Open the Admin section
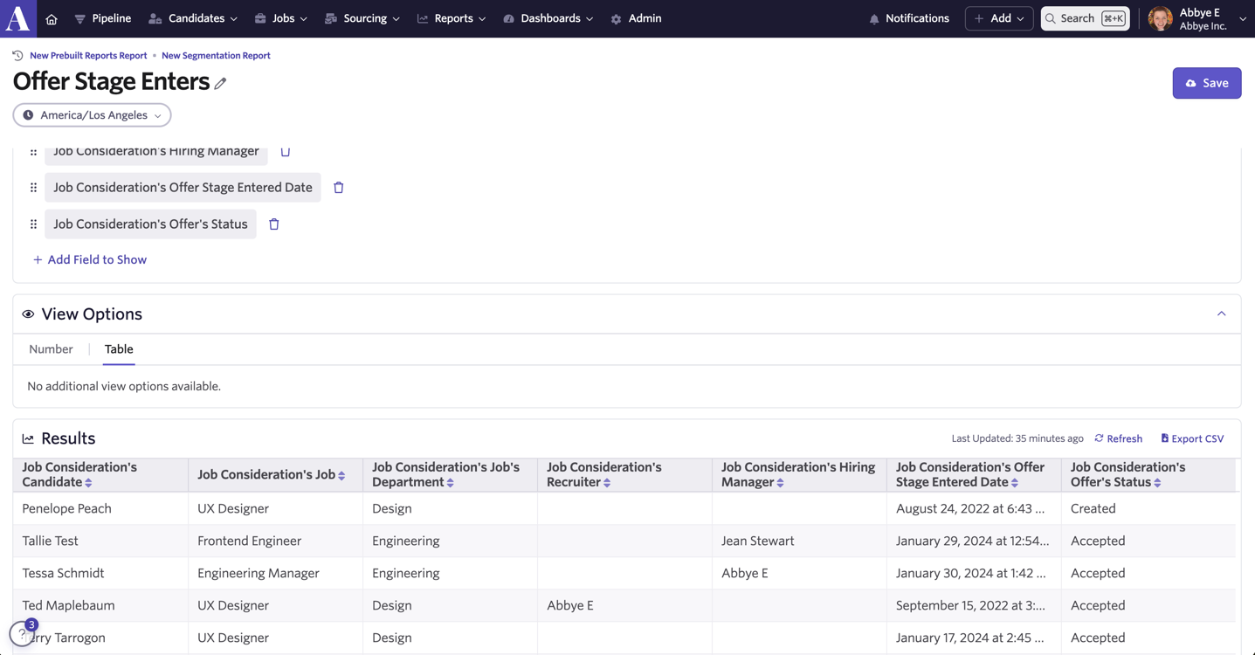 (636, 18)
